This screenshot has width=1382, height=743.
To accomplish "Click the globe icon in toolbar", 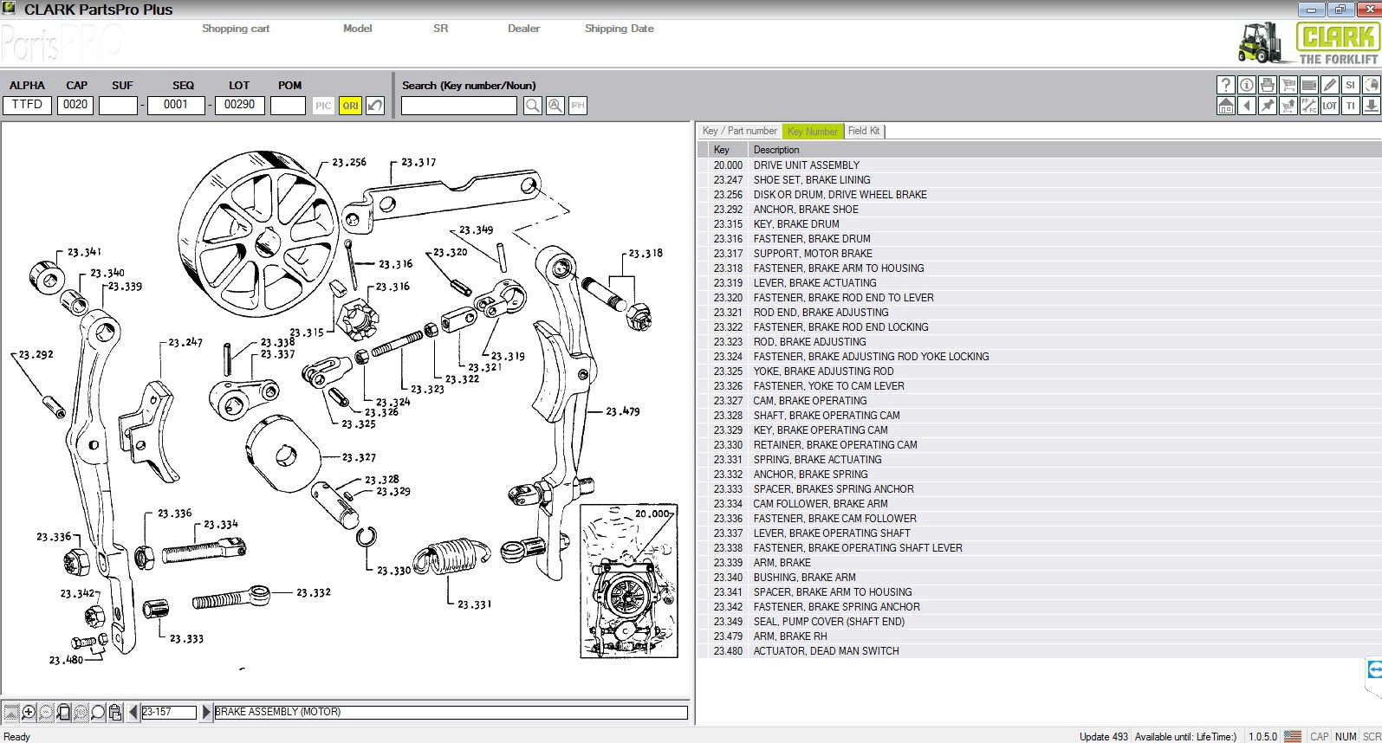I will [1371, 85].
